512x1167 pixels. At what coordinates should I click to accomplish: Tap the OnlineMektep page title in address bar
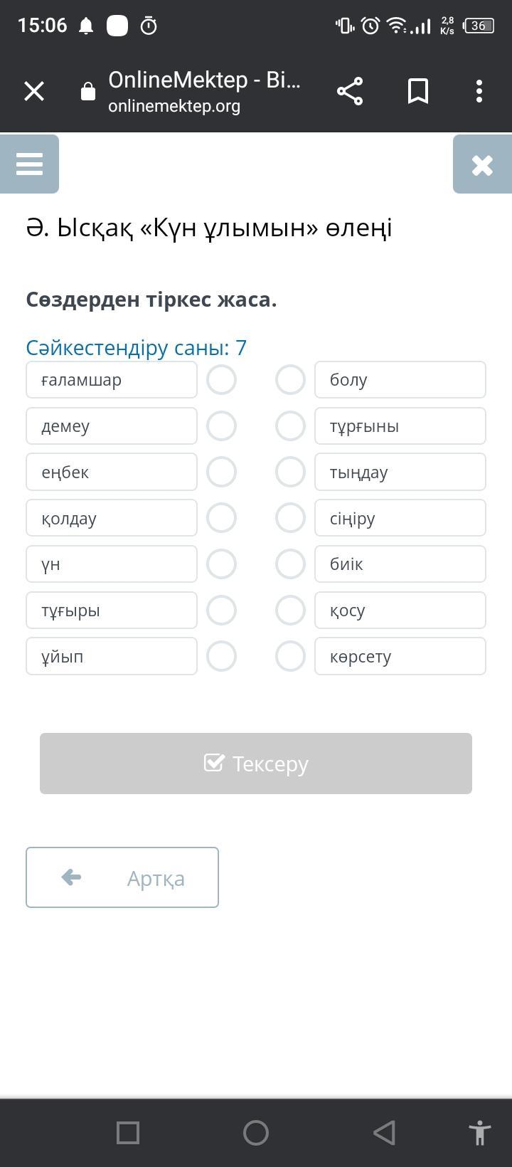(x=205, y=80)
